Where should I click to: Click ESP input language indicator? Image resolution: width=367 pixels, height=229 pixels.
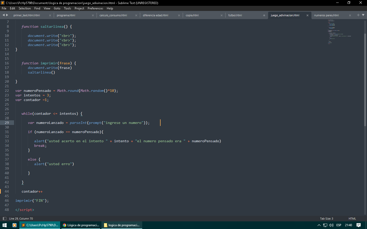tap(339, 225)
